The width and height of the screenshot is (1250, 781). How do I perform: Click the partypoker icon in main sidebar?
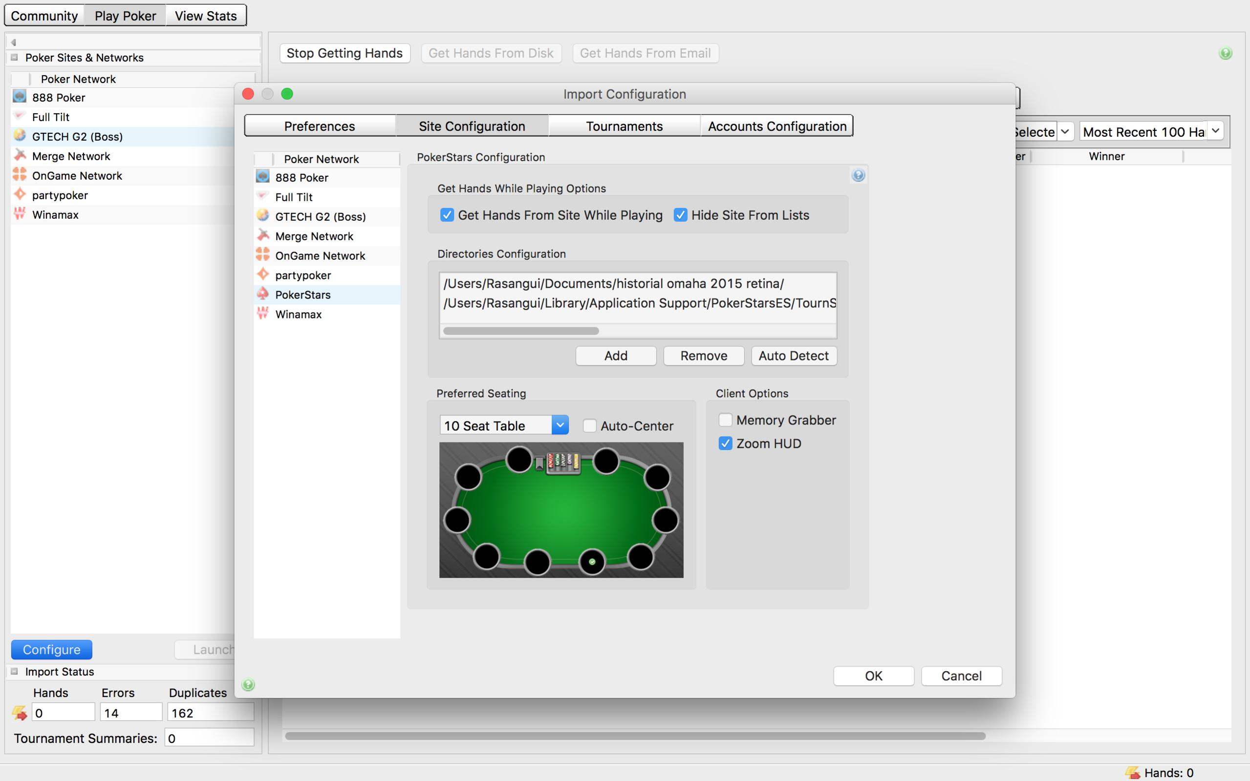click(x=20, y=194)
